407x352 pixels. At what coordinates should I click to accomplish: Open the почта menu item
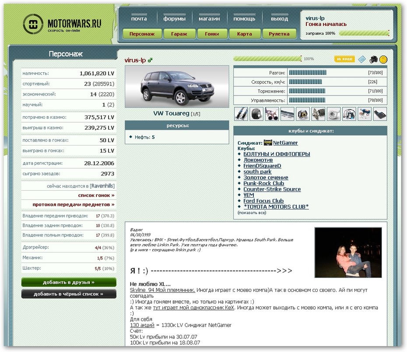(139, 19)
